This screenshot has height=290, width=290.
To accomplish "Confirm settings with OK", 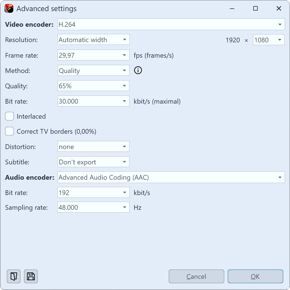I will point(255,276).
